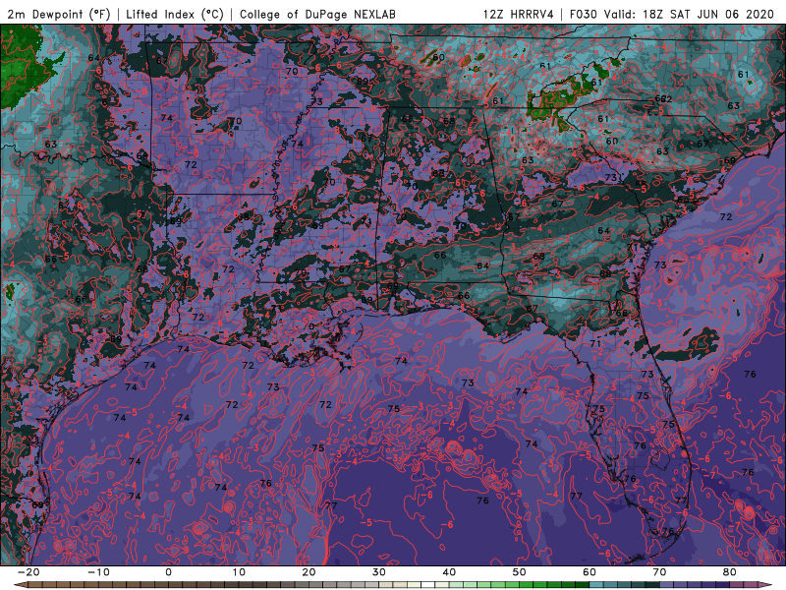The height and width of the screenshot is (590, 786).
Task: Click the 40 tick label on color bar
Action: [449, 572]
